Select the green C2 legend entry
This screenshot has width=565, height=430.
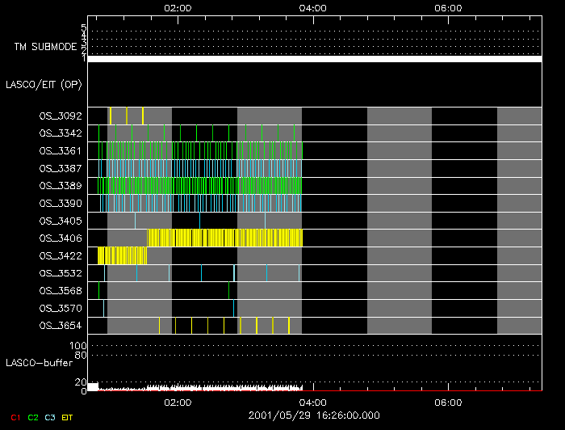(32, 416)
